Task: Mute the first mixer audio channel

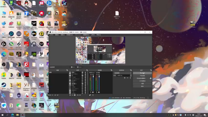Action: click(x=93, y=92)
